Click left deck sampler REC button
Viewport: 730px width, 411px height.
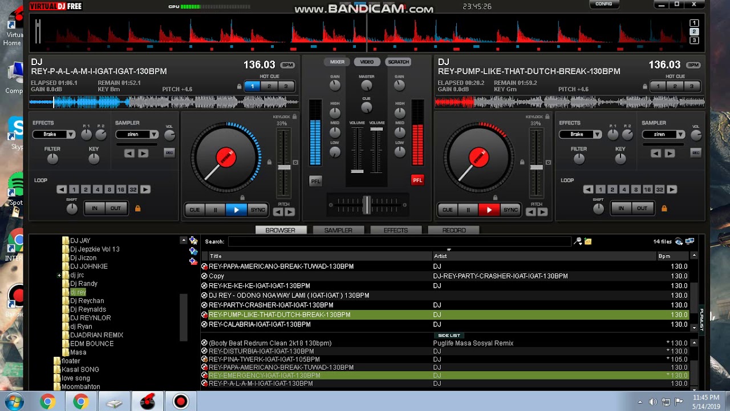coord(169,152)
